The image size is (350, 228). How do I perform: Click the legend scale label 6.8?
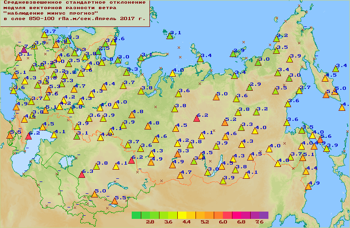click(x=241, y=222)
